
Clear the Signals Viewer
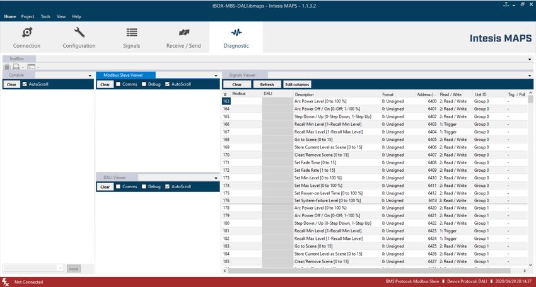pyautogui.click(x=237, y=84)
